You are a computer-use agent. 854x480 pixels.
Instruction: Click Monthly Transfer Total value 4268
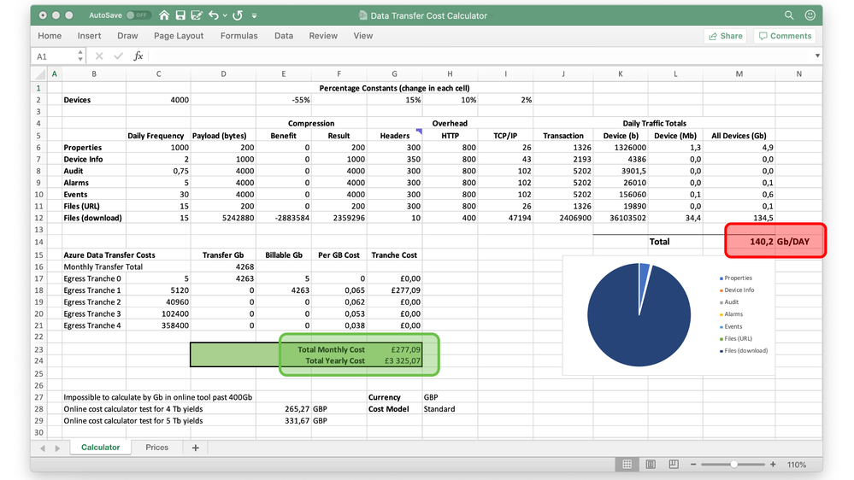[223, 266]
